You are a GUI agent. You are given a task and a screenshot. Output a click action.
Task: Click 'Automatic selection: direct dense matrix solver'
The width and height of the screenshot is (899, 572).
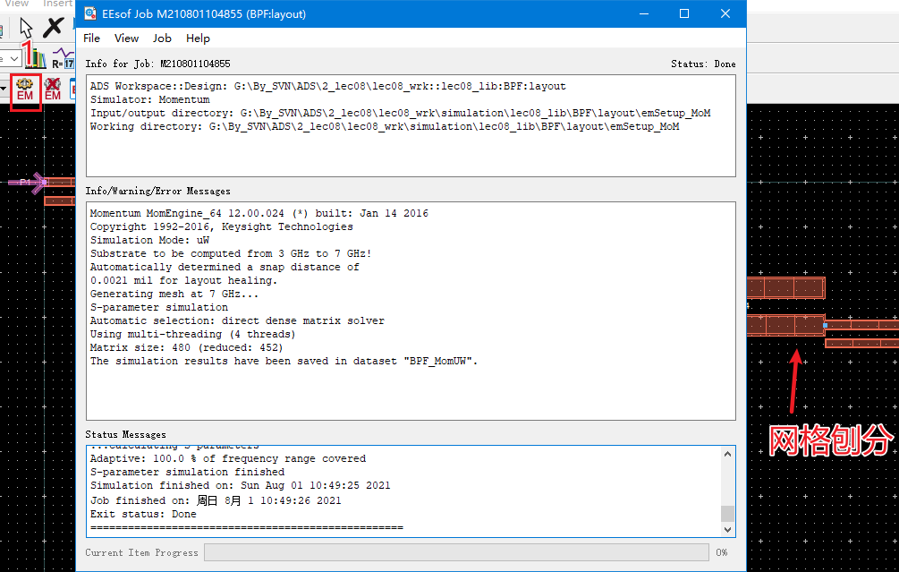point(237,320)
